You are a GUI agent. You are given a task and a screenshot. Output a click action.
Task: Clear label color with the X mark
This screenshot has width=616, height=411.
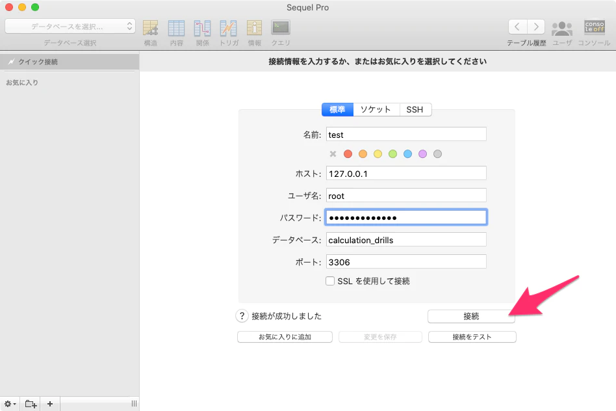point(333,153)
